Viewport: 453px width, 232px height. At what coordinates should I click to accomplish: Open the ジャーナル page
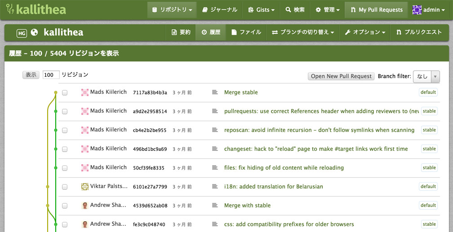[x=220, y=10]
